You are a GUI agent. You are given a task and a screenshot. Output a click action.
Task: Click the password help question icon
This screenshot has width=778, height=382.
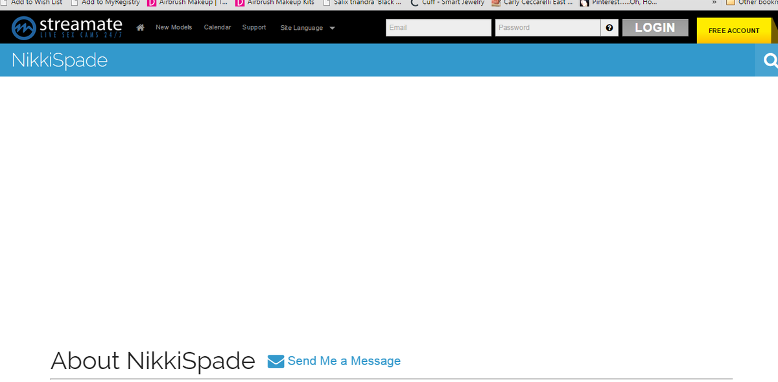(x=609, y=28)
